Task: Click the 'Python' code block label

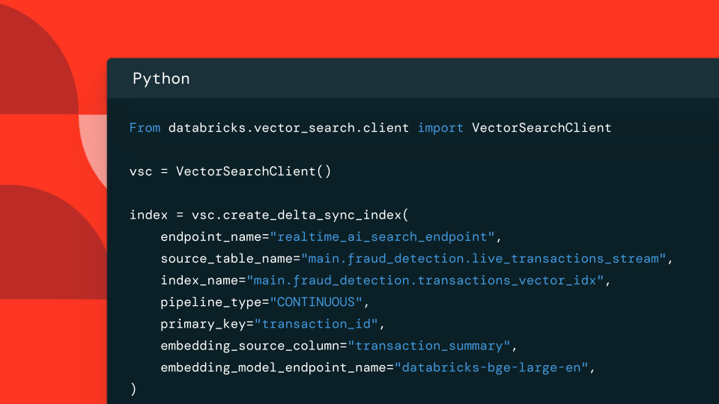Action: tap(161, 79)
